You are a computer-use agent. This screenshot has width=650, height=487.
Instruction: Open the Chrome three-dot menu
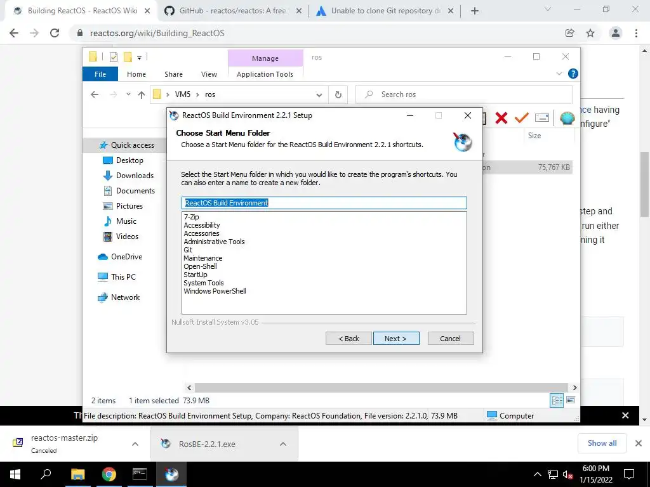[636, 33]
